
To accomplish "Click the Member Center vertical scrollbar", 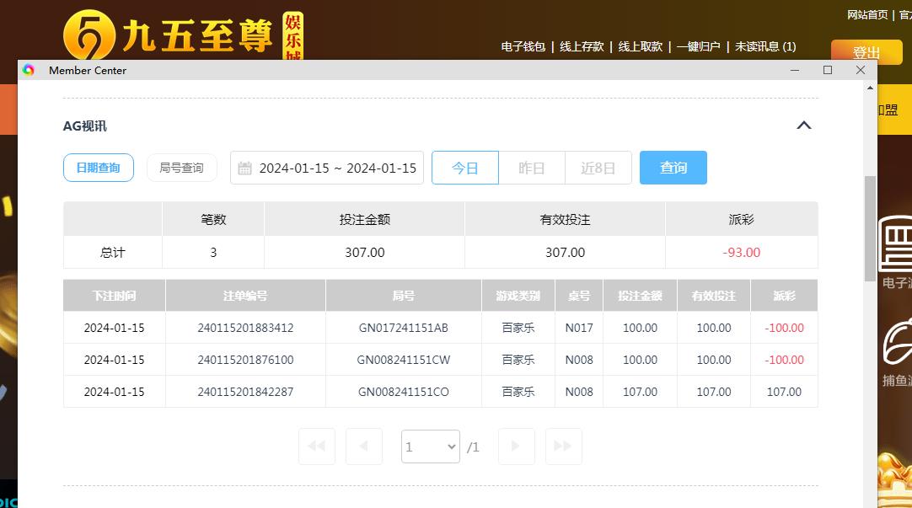I will pyautogui.click(x=870, y=227).
